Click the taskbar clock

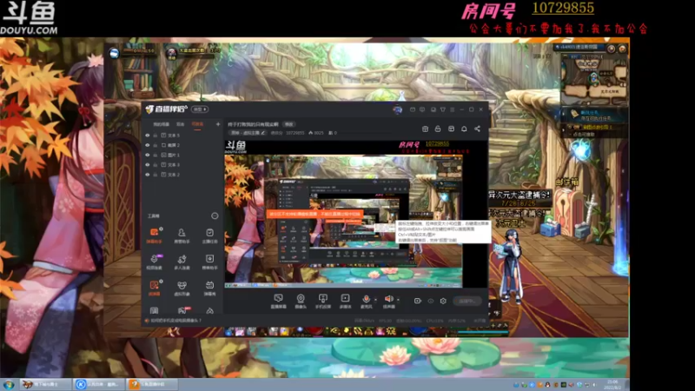coord(612,384)
